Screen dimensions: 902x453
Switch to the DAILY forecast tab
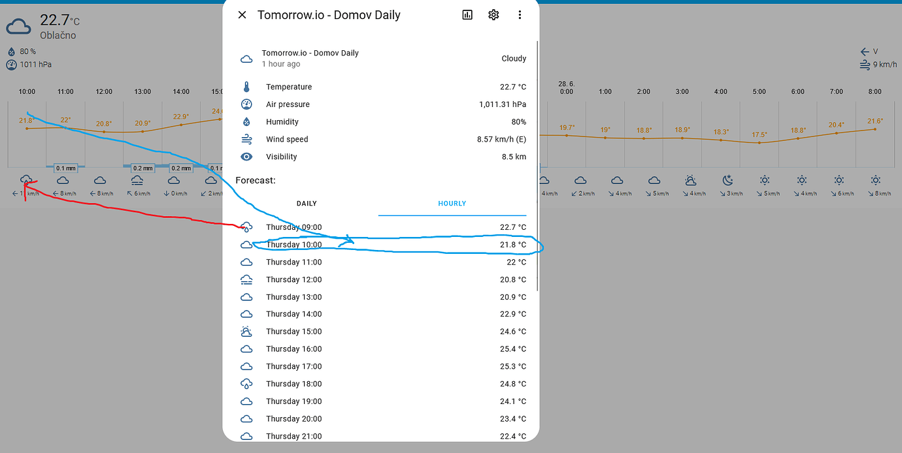tap(307, 204)
